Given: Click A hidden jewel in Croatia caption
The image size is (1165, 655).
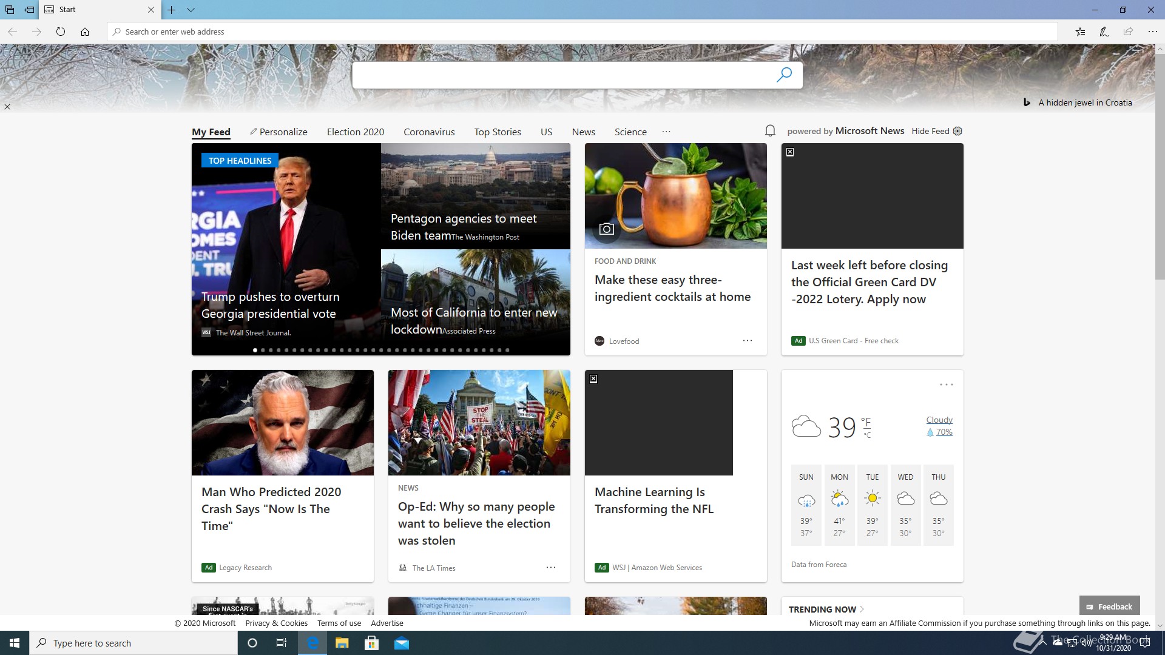Looking at the screenshot, I should (x=1085, y=102).
